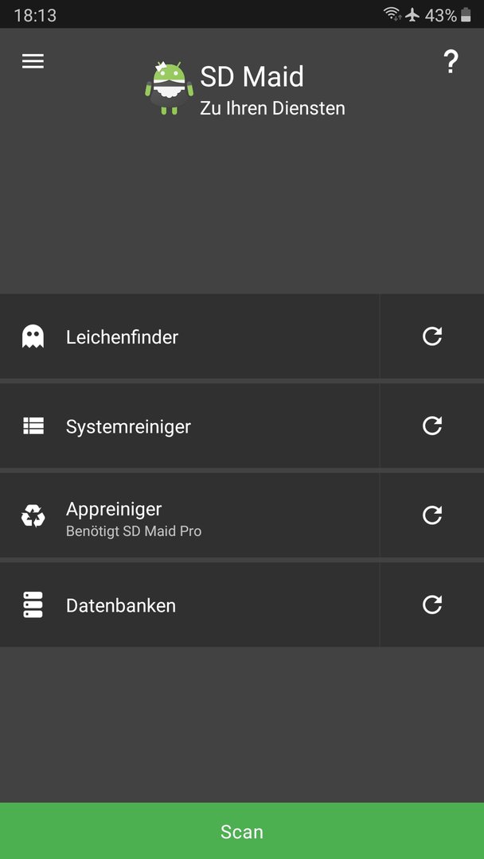Refresh the Datenbanken scan
Image resolution: width=484 pixels, height=859 pixels.
point(432,604)
